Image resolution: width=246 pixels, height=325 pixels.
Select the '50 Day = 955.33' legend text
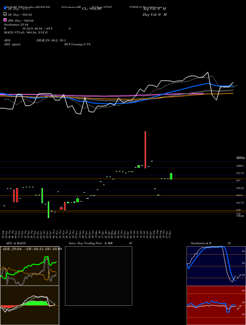click(x=20, y=15)
